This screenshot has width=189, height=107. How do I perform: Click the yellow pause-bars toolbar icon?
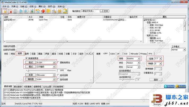click(x=60, y=11)
